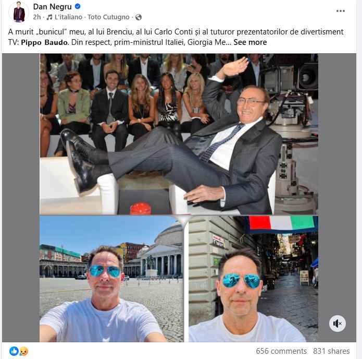Screen dimensions: 362x359
Task: Open the L'italiano song title link
Action: tap(68, 17)
